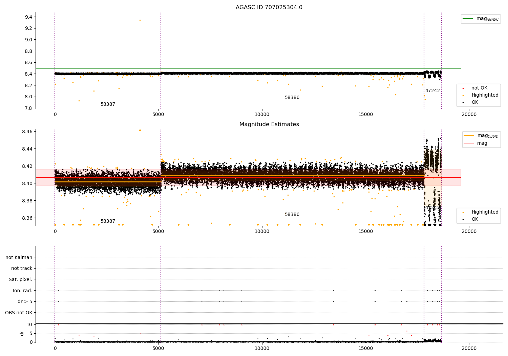Click the 10 tick on the dr axis
This screenshot has height=356, width=508.
point(29,325)
